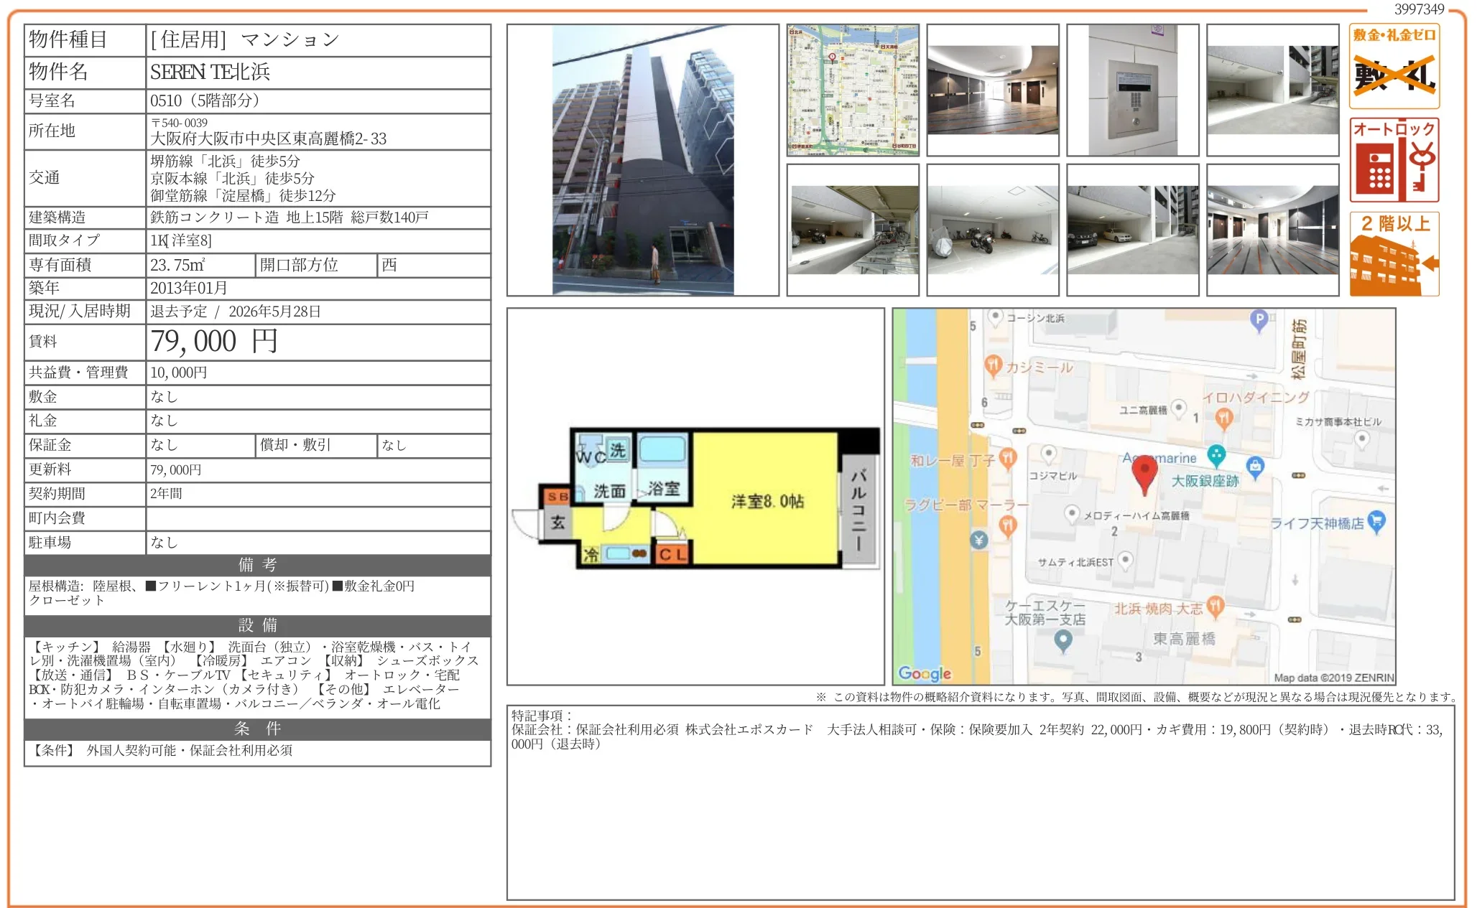Click the 設備 section header
The width and height of the screenshot is (1477, 908).
point(257,625)
